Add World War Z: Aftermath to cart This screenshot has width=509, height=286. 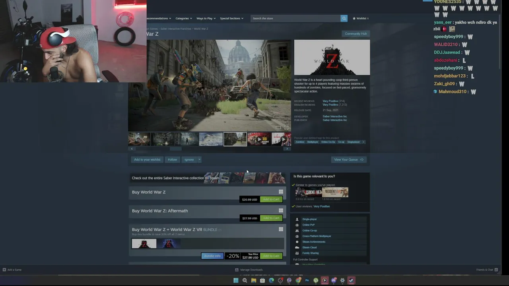(271, 218)
